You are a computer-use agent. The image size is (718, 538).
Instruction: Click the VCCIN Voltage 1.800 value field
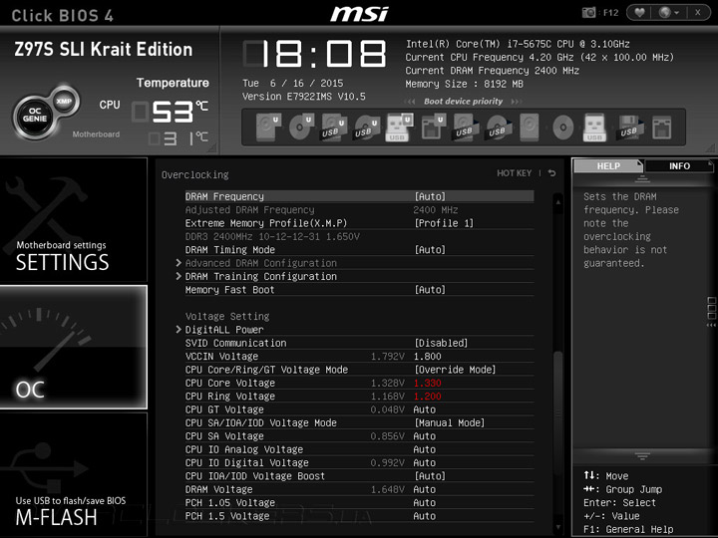pyautogui.click(x=427, y=356)
